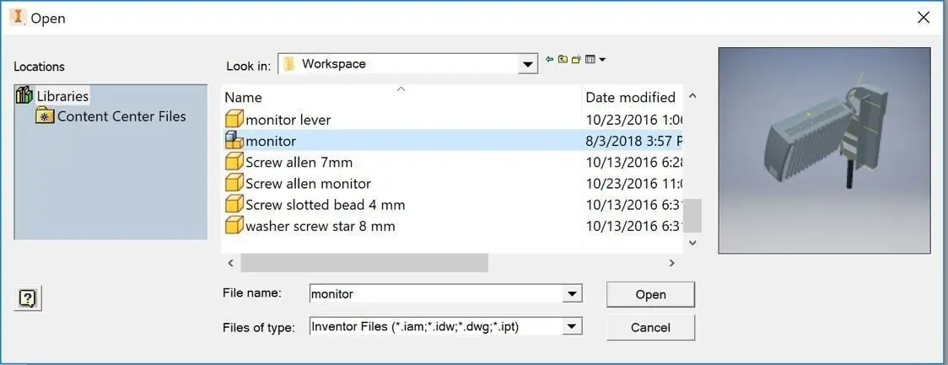This screenshot has height=365, width=948.
Task: Sort files by Name column header
Action: pyautogui.click(x=243, y=97)
